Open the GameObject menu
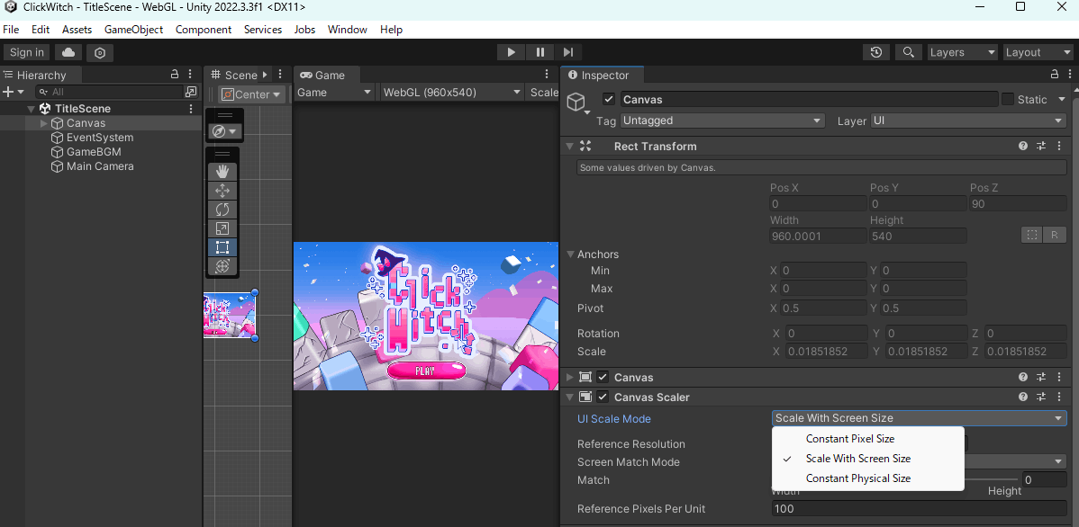Screen dimensions: 1079x527 [134, 30]
